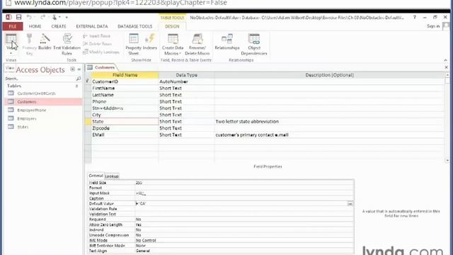Image resolution: width=453 pixels, height=255 pixels.
Task: Click the Indexed property value
Action: [244, 229]
